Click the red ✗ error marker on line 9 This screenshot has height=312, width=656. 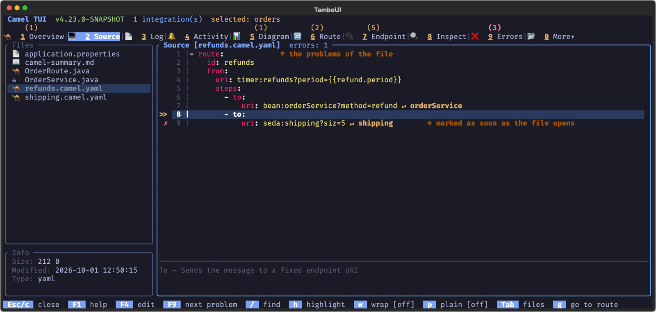[166, 123]
